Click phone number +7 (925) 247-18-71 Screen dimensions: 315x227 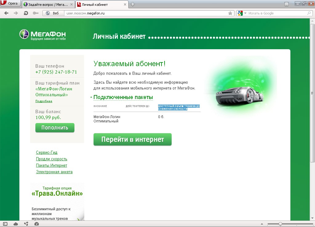[56, 72]
